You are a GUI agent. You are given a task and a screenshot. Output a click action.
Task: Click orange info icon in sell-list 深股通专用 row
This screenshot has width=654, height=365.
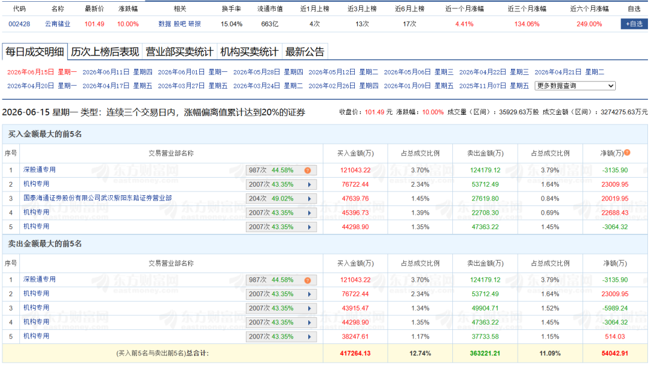tap(308, 280)
